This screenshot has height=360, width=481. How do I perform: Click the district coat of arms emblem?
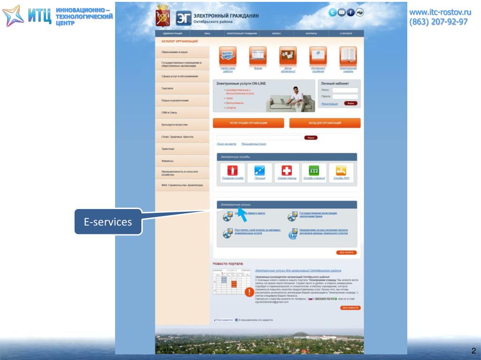pyautogui.click(x=163, y=16)
